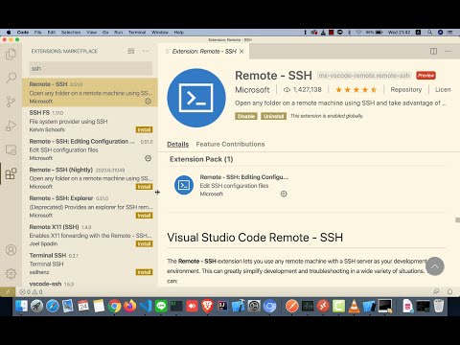Viewport: 460px width, 345px height.
Task: Click manage gear for Remote - SSH list item
Action: click(x=148, y=102)
